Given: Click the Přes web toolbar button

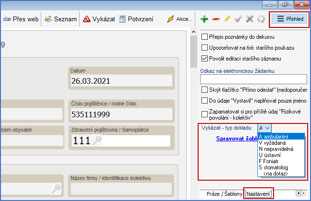Looking at the screenshot, I should [21, 19].
